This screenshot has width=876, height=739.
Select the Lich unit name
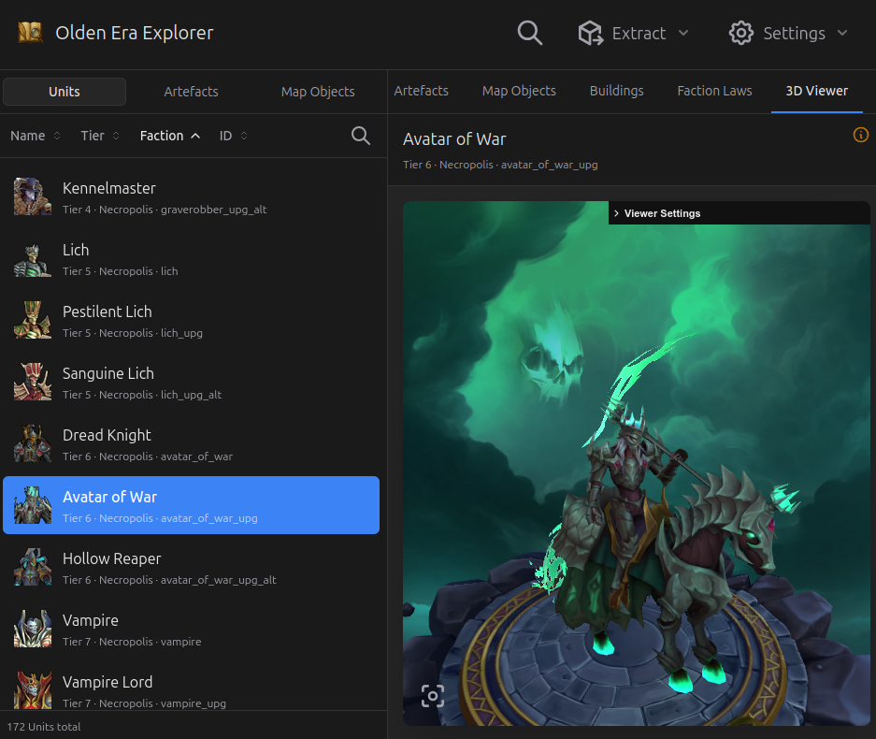[x=76, y=250]
